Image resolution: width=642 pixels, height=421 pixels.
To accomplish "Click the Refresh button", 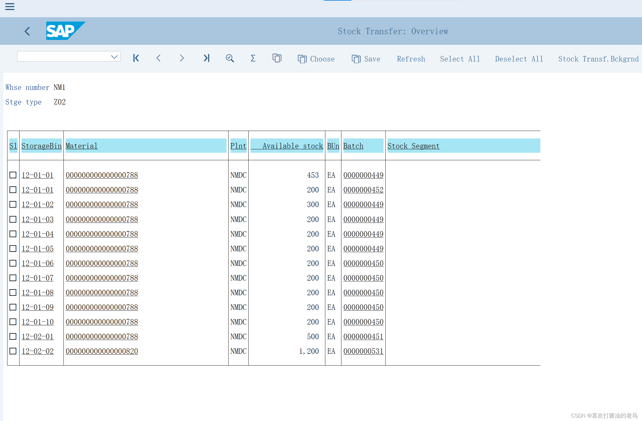I will [x=411, y=59].
